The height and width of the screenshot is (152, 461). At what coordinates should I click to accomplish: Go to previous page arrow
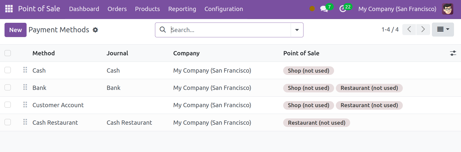(x=409, y=30)
